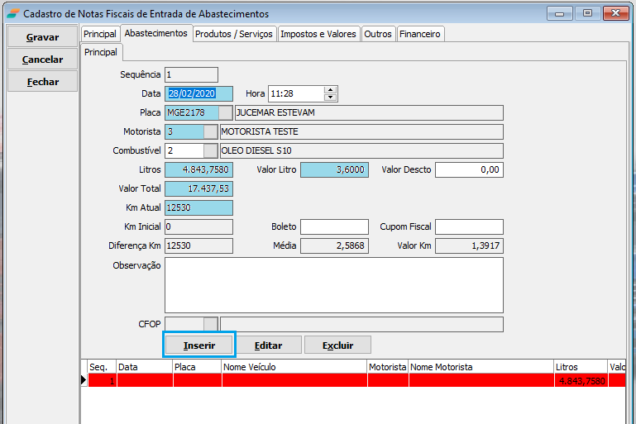Click the Inserir button
The image size is (636, 424).
pyautogui.click(x=199, y=345)
